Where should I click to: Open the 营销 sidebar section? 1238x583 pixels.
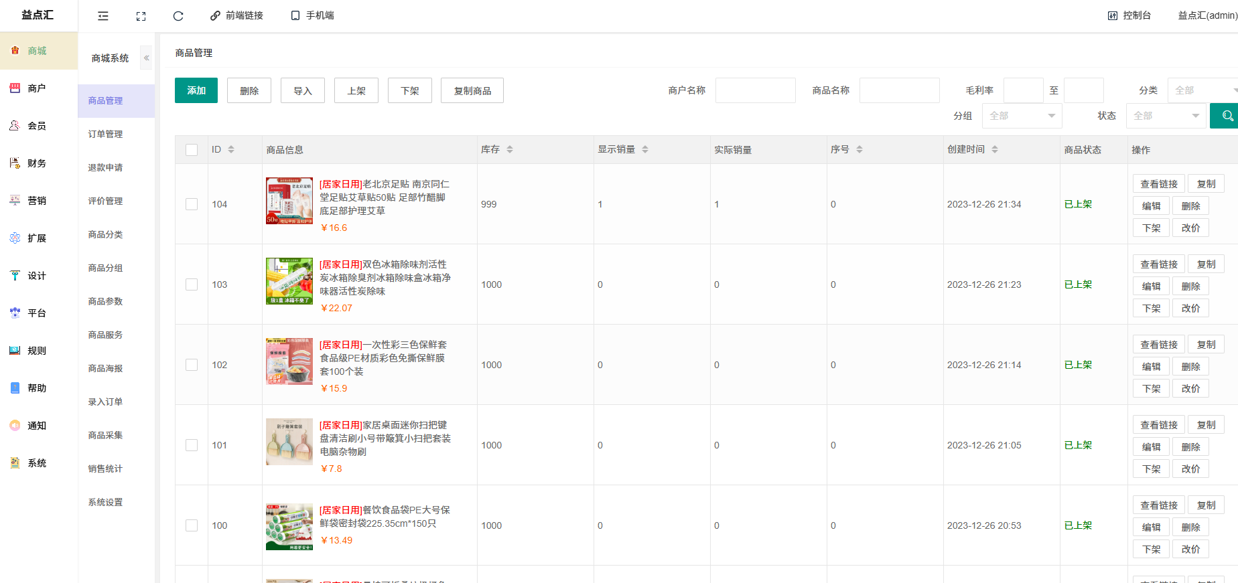(x=37, y=201)
